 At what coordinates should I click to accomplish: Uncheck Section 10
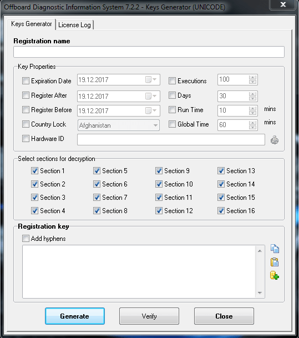pos(159,184)
